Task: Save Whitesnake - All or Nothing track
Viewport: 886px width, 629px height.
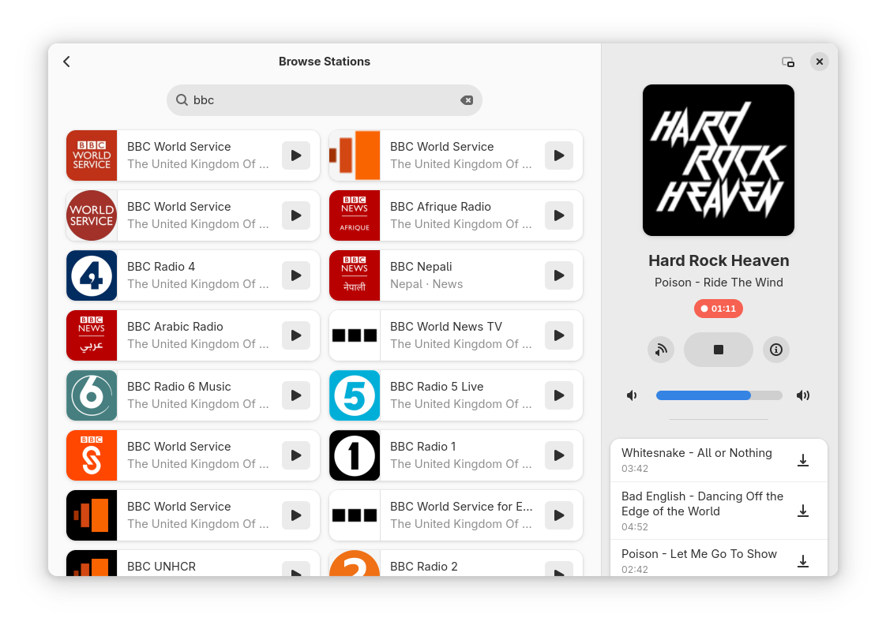Action: click(x=802, y=460)
